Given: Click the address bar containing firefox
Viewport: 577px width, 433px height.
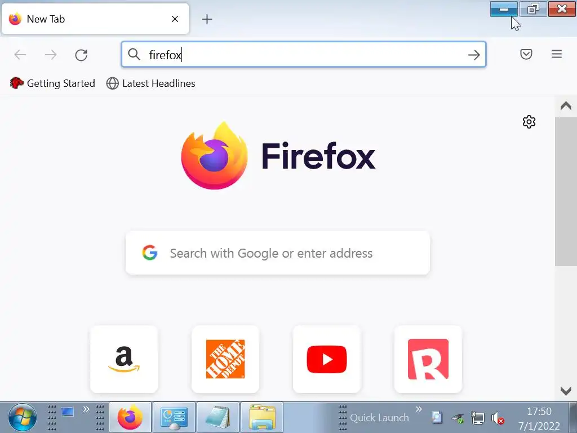Looking at the screenshot, I should point(304,55).
